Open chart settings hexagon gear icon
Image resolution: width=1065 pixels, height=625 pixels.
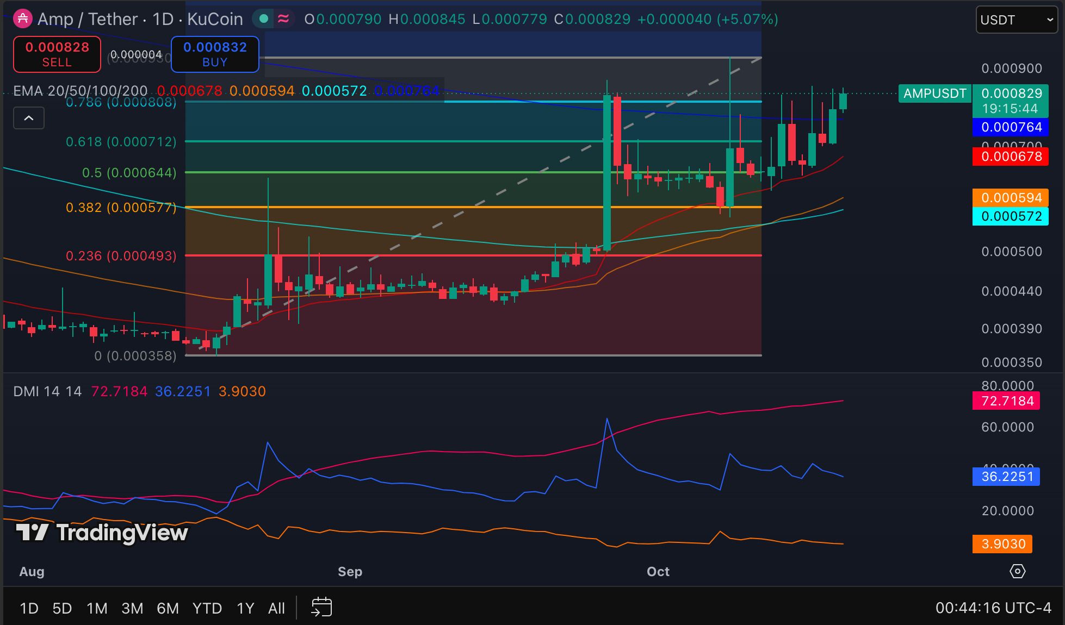(x=1017, y=571)
